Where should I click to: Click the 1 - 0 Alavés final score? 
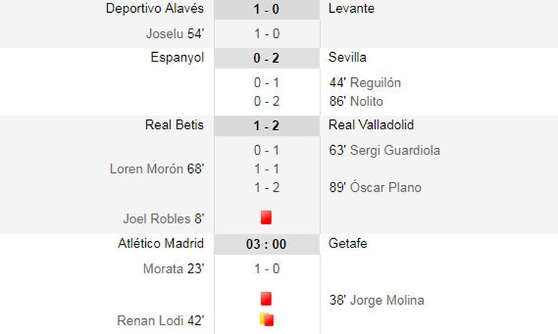point(266,9)
